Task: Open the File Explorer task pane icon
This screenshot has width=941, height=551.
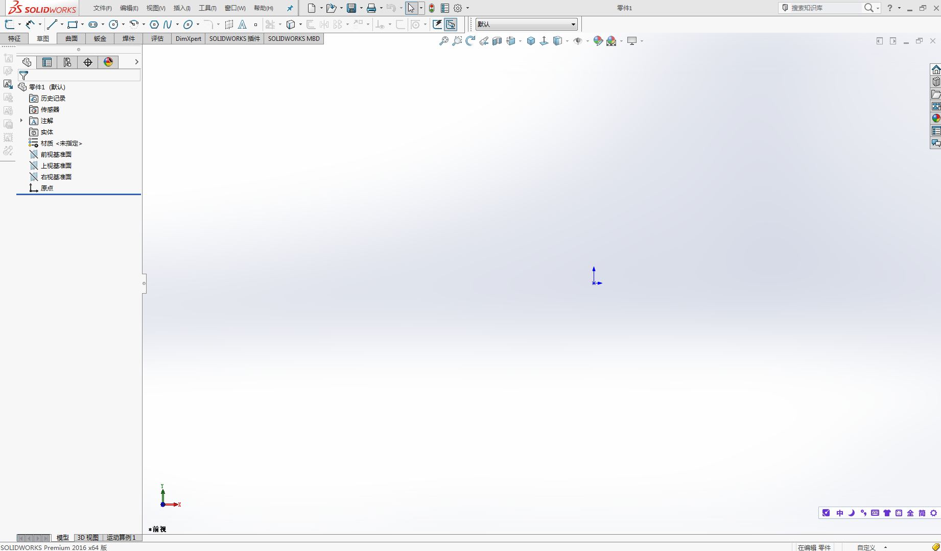Action: (x=936, y=94)
